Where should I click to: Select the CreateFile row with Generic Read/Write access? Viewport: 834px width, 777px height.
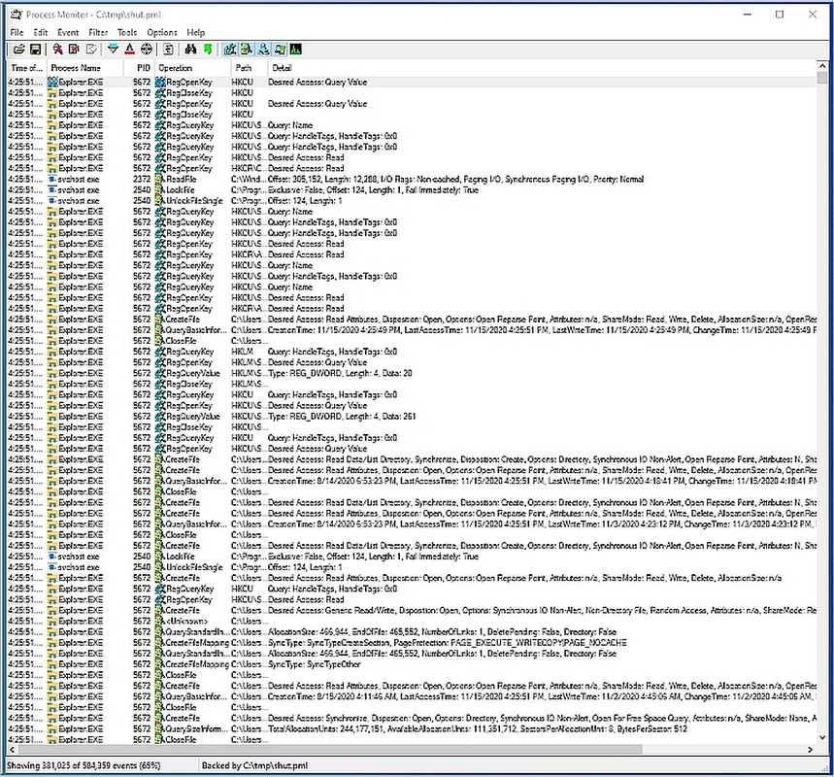pyautogui.click(x=412, y=610)
